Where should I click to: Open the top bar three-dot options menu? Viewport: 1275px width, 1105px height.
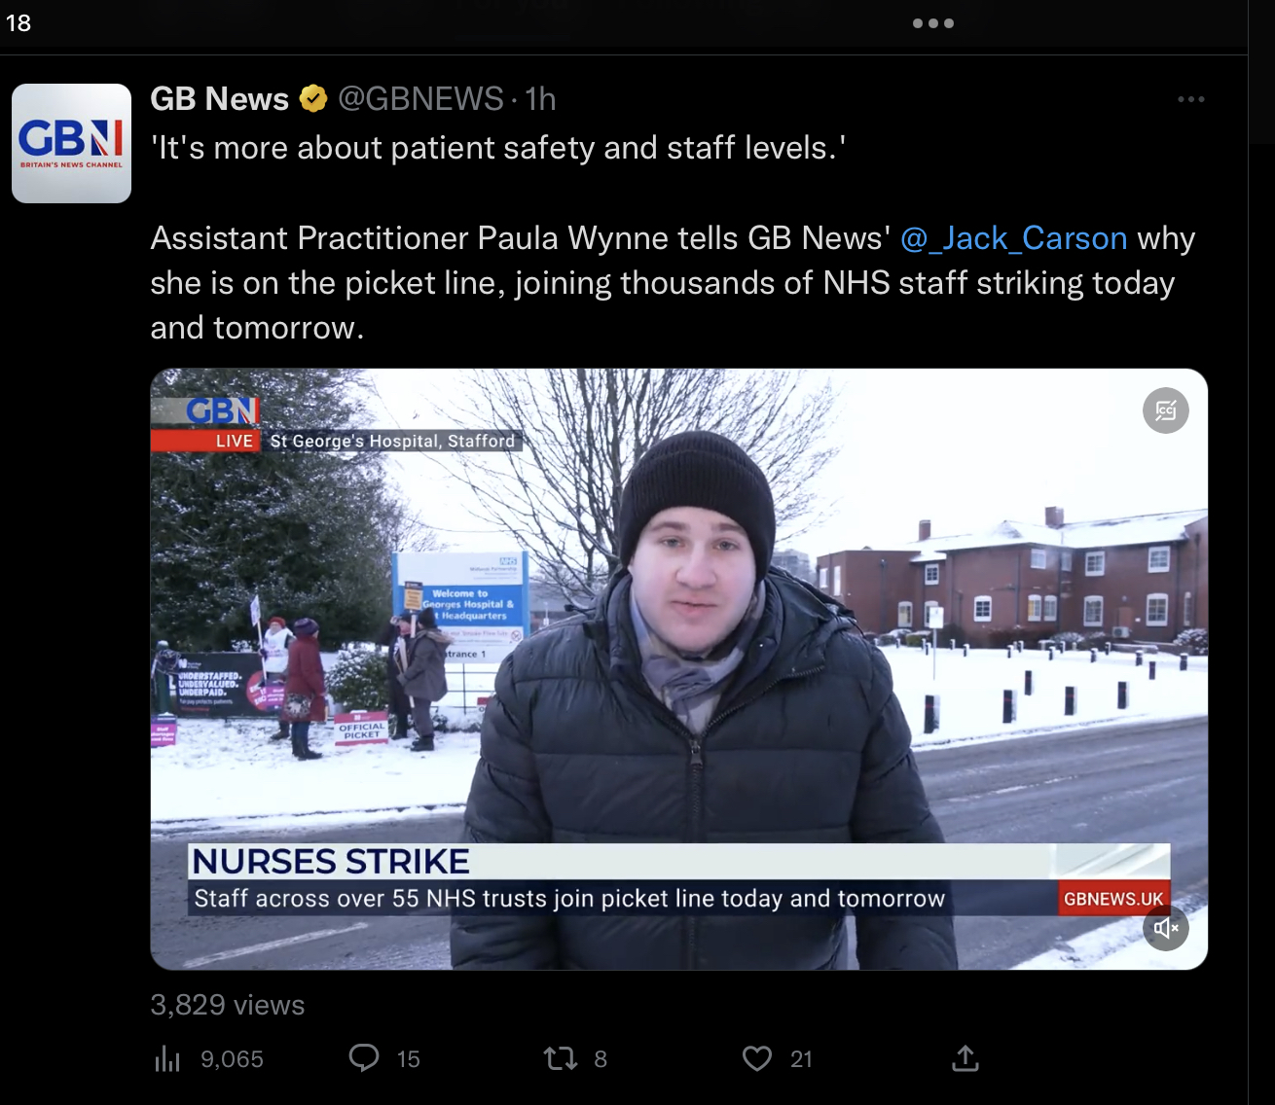[932, 23]
